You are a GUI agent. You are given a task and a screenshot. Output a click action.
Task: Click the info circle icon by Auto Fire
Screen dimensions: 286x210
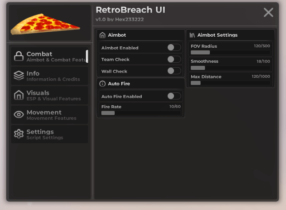103,84
